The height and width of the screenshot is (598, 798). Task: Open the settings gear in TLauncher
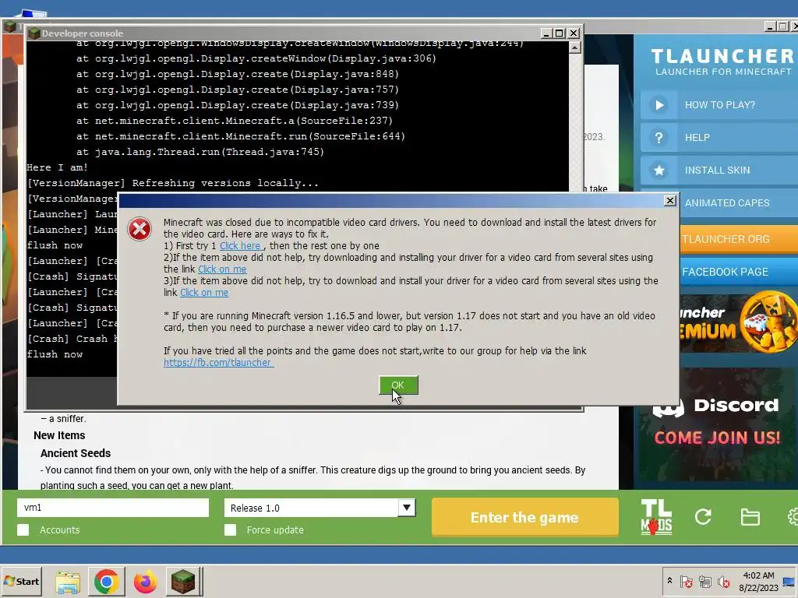pyautogui.click(x=793, y=517)
